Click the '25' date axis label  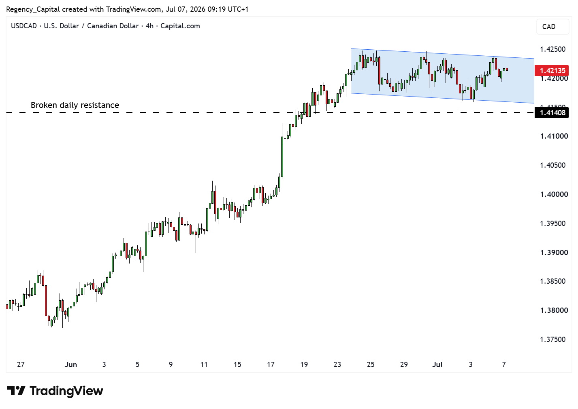(x=371, y=365)
